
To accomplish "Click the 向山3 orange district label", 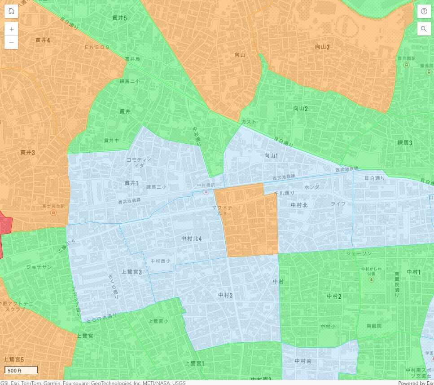I will coord(322,47).
